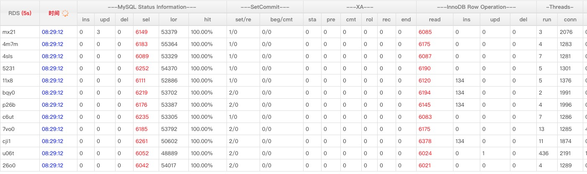Click the hit column header

[207, 19]
